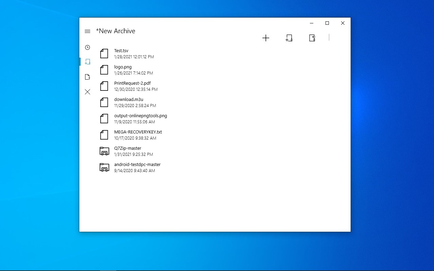Click the file icon beside logo.png
This screenshot has width=434, height=271.
click(x=104, y=70)
